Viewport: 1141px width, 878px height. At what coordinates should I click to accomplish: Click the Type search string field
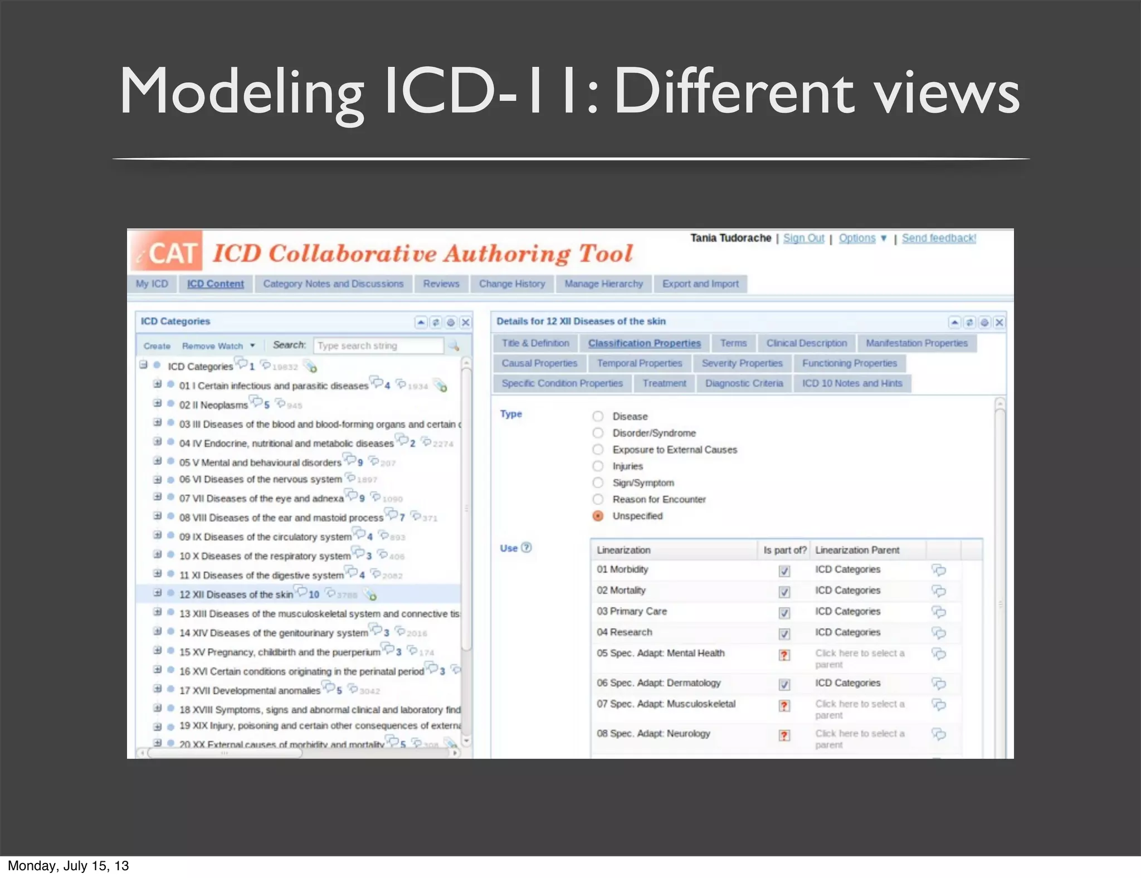coord(379,346)
